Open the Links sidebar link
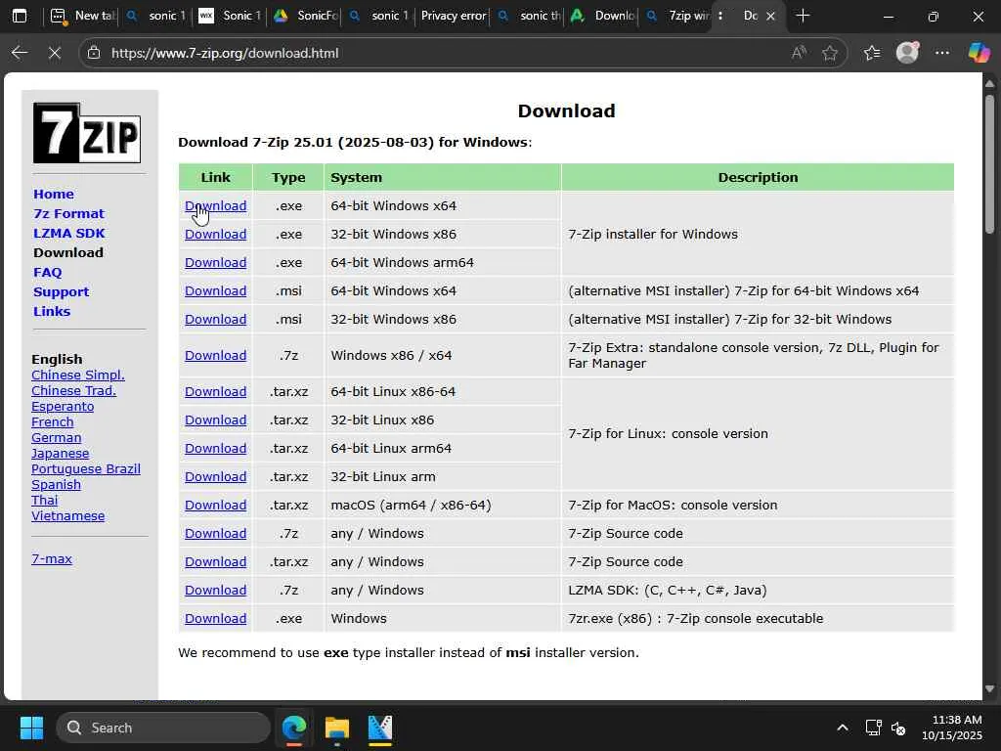 [52, 311]
